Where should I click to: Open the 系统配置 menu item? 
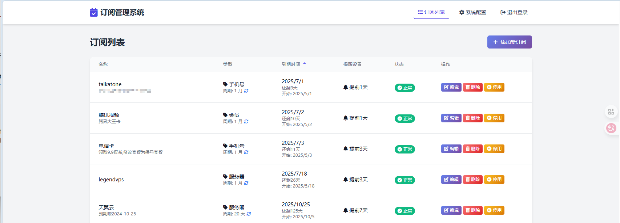(x=472, y=12)
